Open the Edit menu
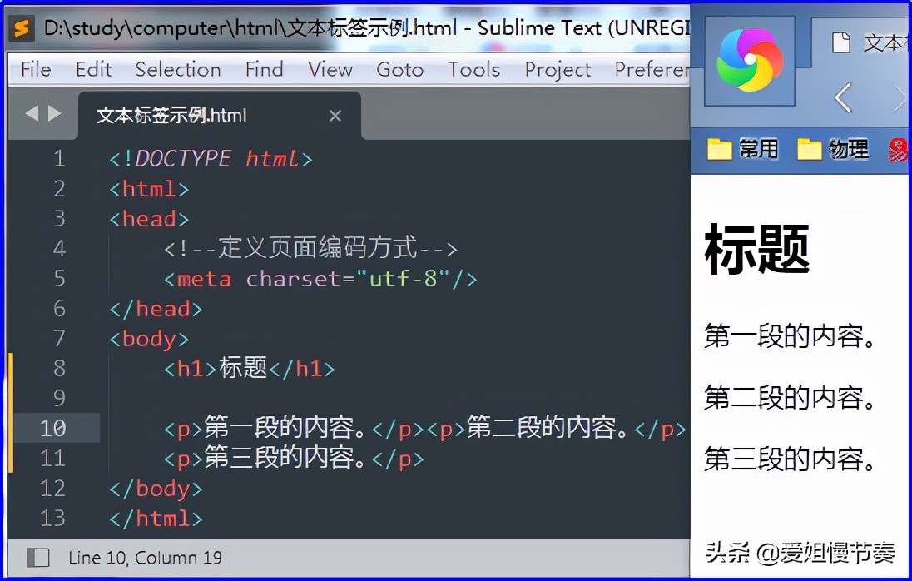Viewport: 912px width, 581px height. [93, 69]
